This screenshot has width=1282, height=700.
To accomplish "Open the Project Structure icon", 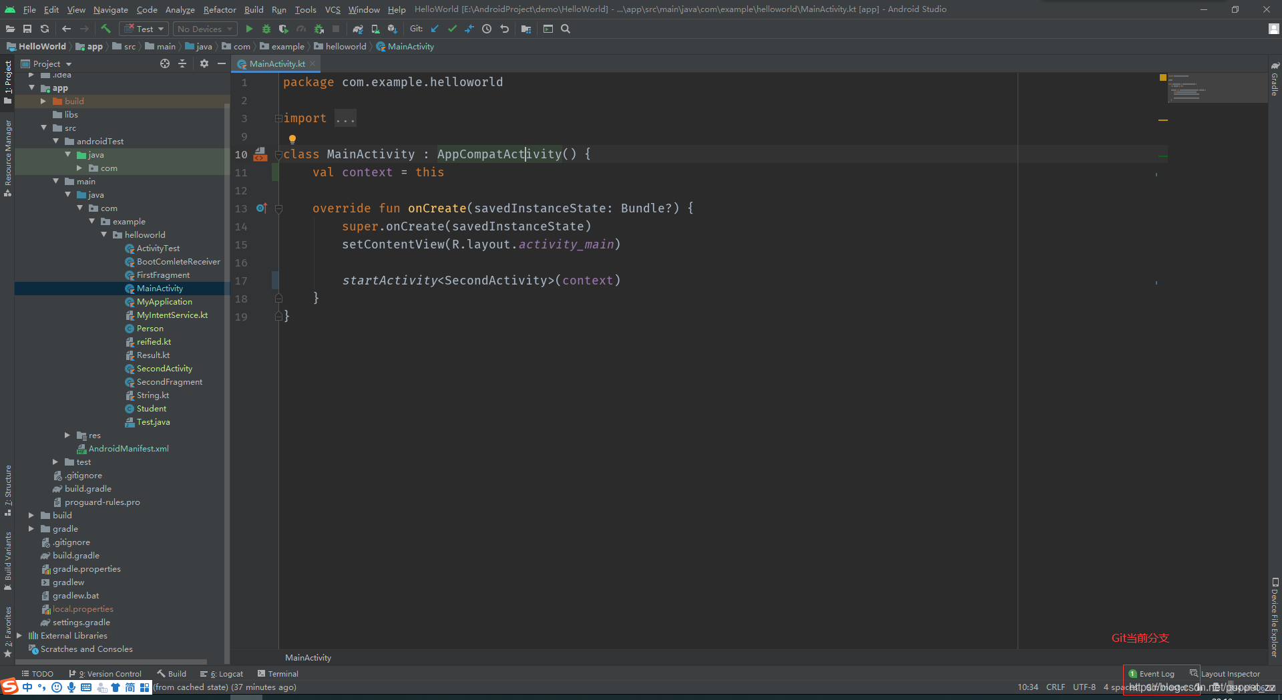I will click(x=526, y=29).
